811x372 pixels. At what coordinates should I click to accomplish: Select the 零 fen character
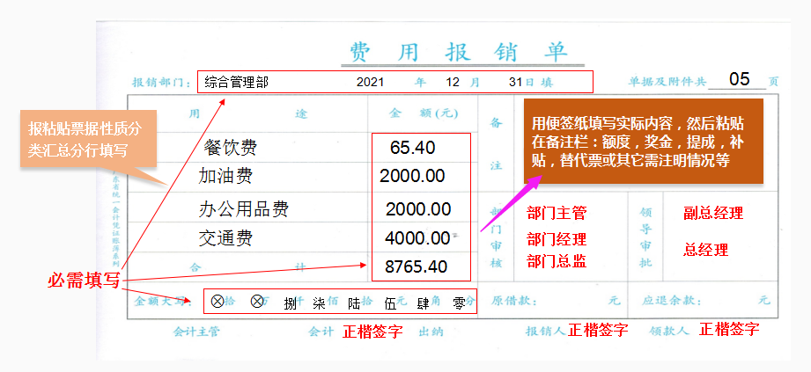[458, 303]
